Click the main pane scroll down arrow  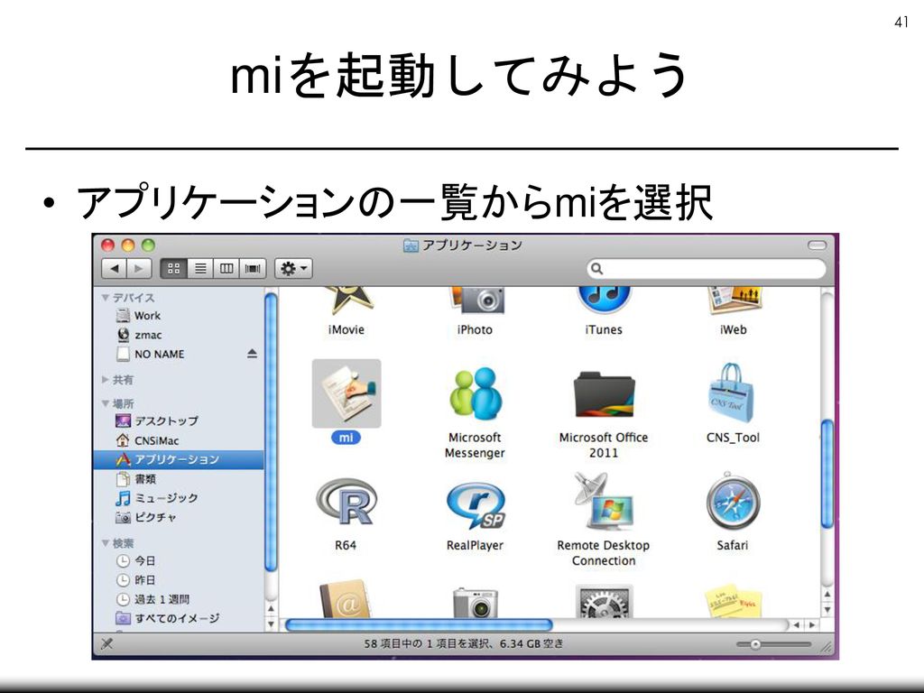tap(827, 609)
